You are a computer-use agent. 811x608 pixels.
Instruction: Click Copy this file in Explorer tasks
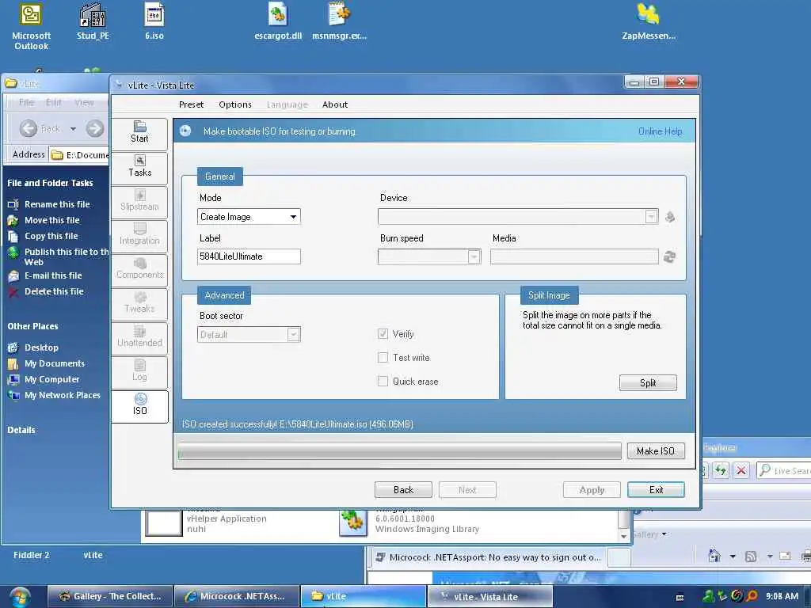pos(51,236)
